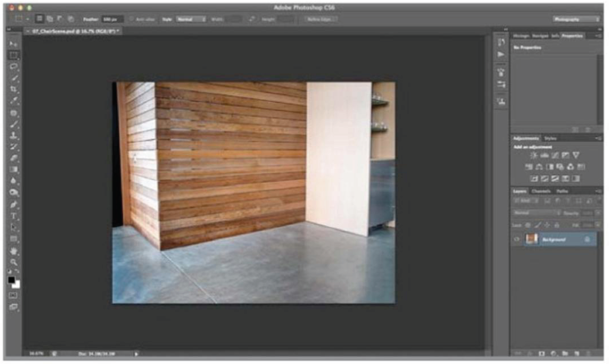Choose Subtract from selection mode

pyautogui.click(x=60, y=19)
